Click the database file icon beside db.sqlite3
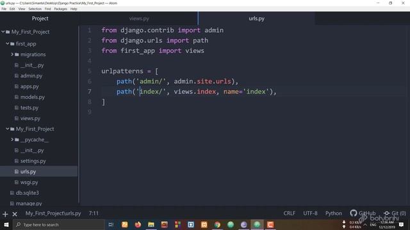This screenshot has height=230, width=410. 12,193
